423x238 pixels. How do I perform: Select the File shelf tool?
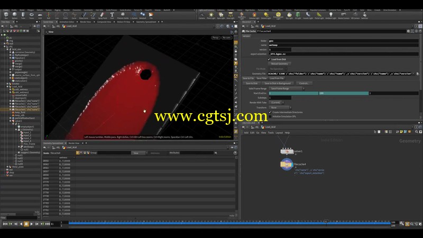pos(151,15)
